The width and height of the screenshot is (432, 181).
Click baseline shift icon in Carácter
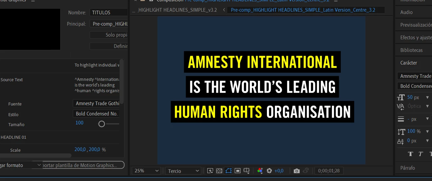click(401, 141)
